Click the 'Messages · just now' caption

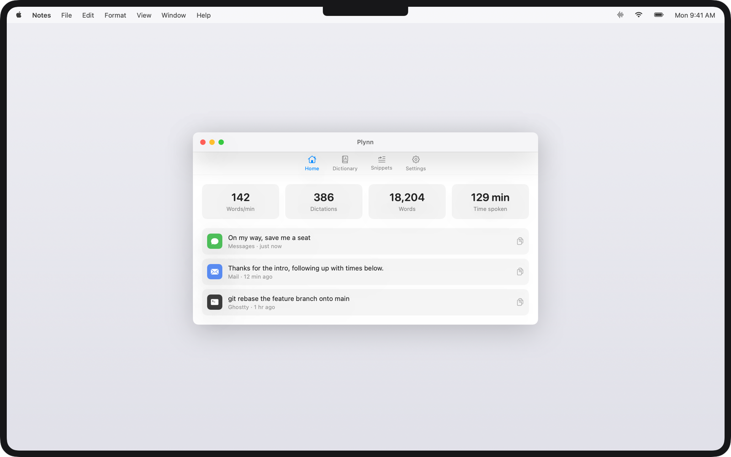point(255,246)
